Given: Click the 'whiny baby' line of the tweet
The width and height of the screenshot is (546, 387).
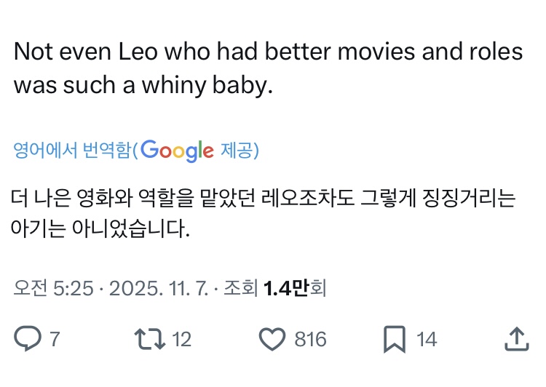Looking at the screenshot, I should pos(143,85).
